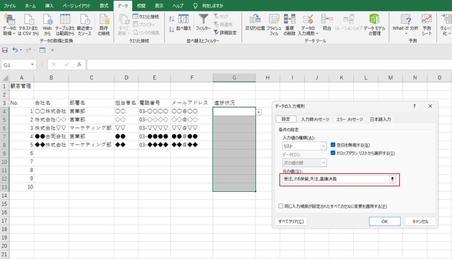
Task: Click Queries & Connections (クエリと接続) button
Action: pos(146,16)
